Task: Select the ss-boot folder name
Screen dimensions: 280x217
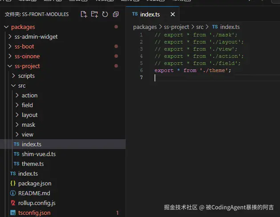Action: [x=24, y=46]
